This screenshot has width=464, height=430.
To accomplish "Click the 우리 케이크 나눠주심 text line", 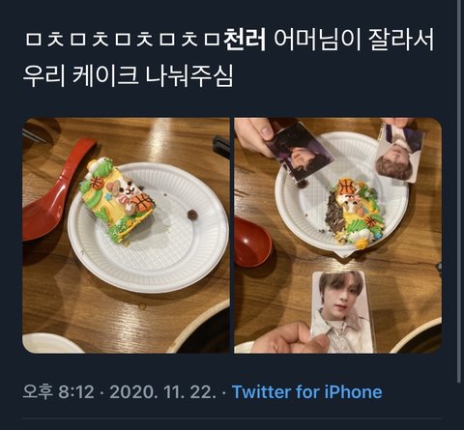I will (x=128, y=75).
